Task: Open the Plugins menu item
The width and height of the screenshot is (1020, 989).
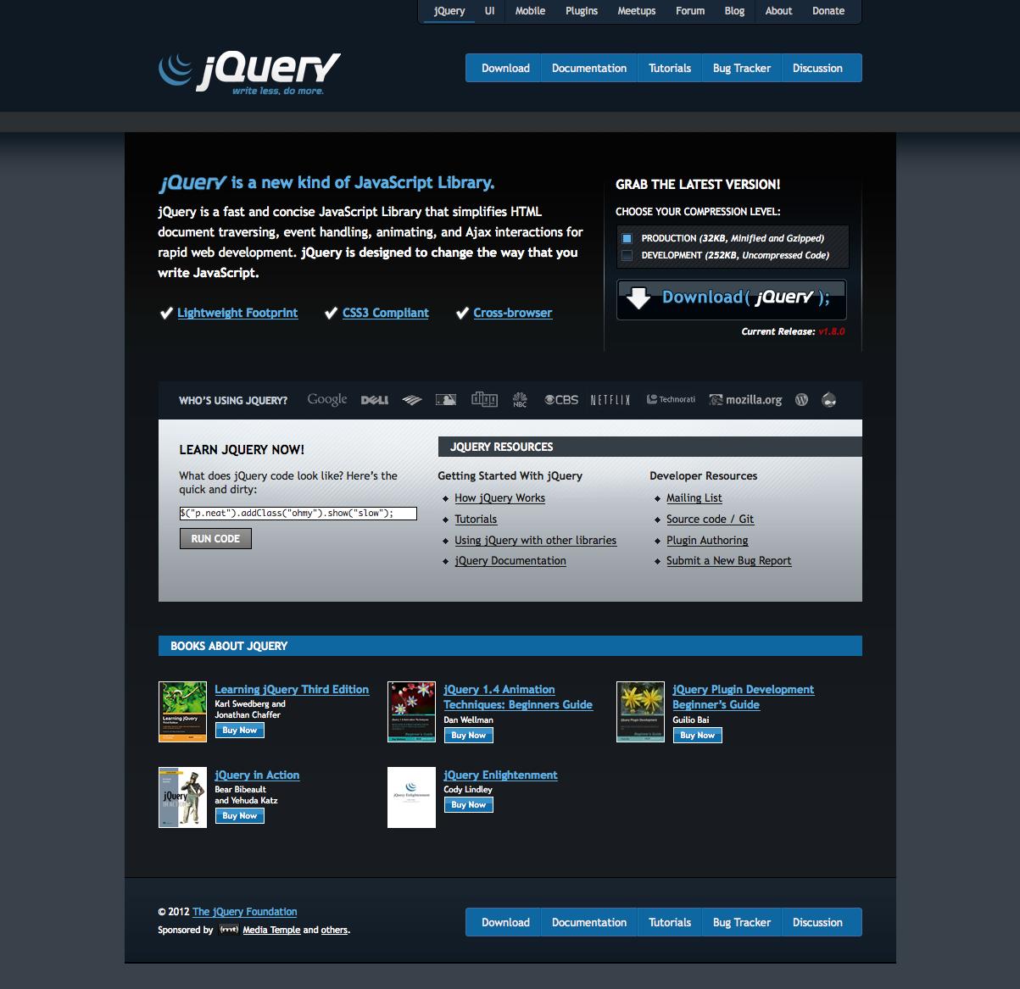Action: pos(582,11)
